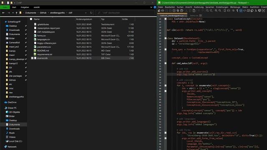Open the Function List fx icon
Viewport: 267px width, 150px height.
pyautogui.click(x=256, y=11)
